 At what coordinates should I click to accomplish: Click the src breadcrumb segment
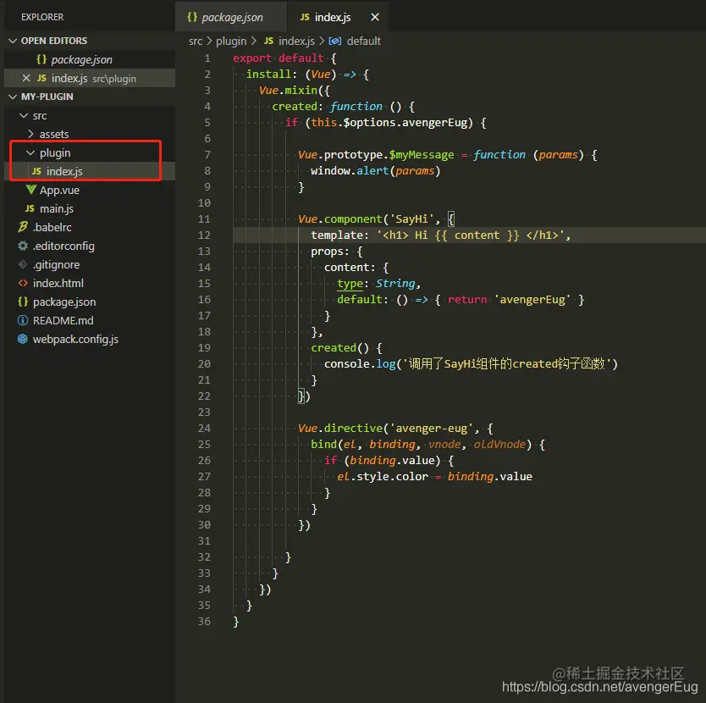point(196,42)
